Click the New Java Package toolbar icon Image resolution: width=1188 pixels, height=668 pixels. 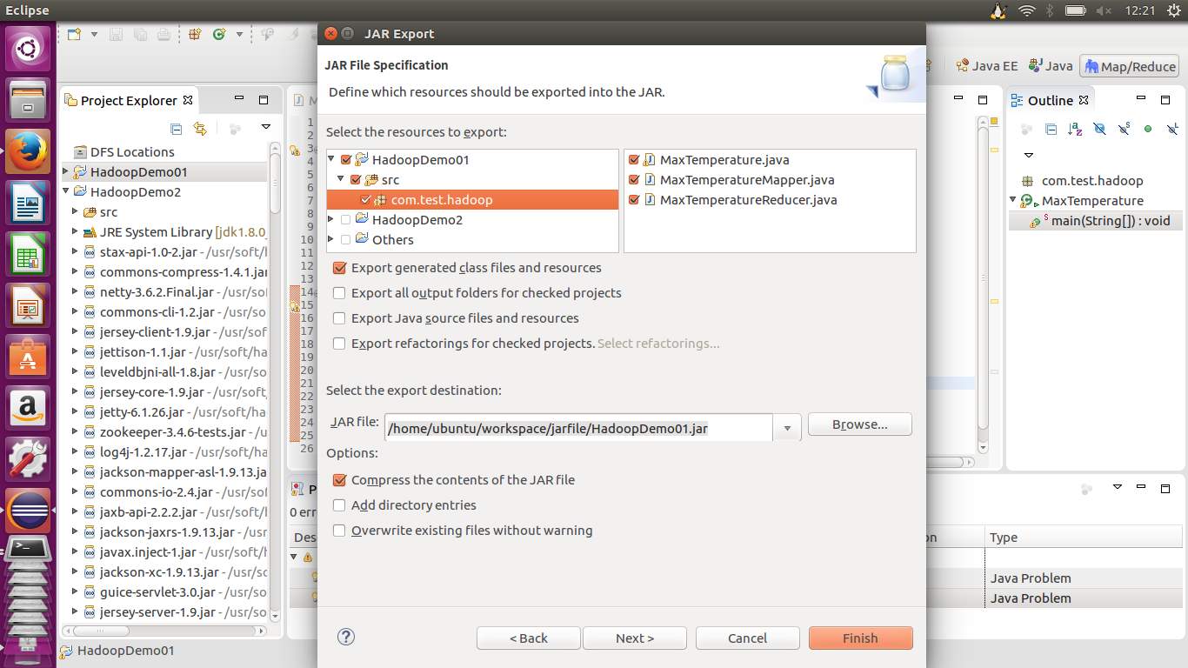point(195,34)
